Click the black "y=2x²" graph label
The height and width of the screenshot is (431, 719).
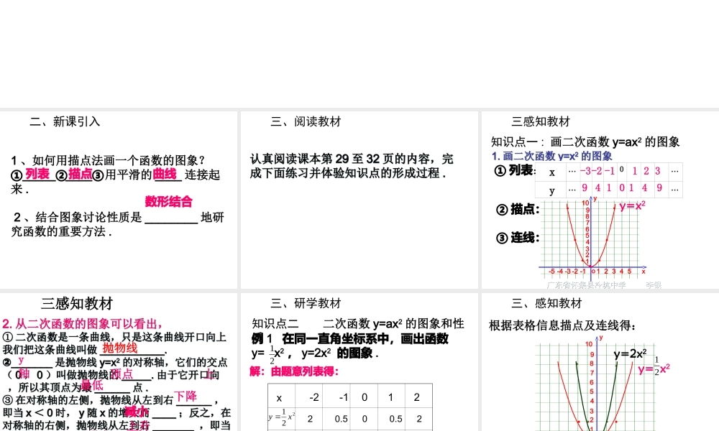(630, 353)
